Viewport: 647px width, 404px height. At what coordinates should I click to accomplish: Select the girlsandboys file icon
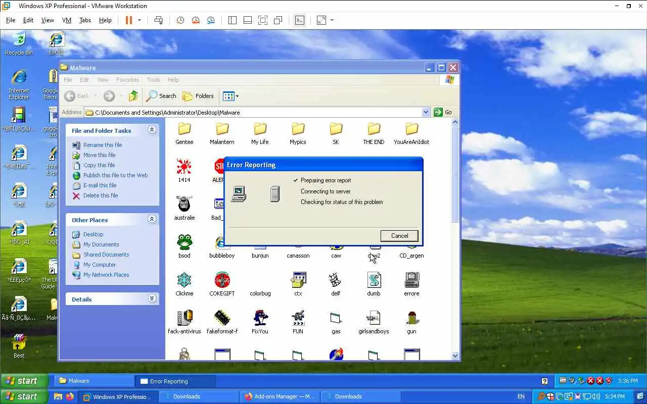tap(374, 318)
